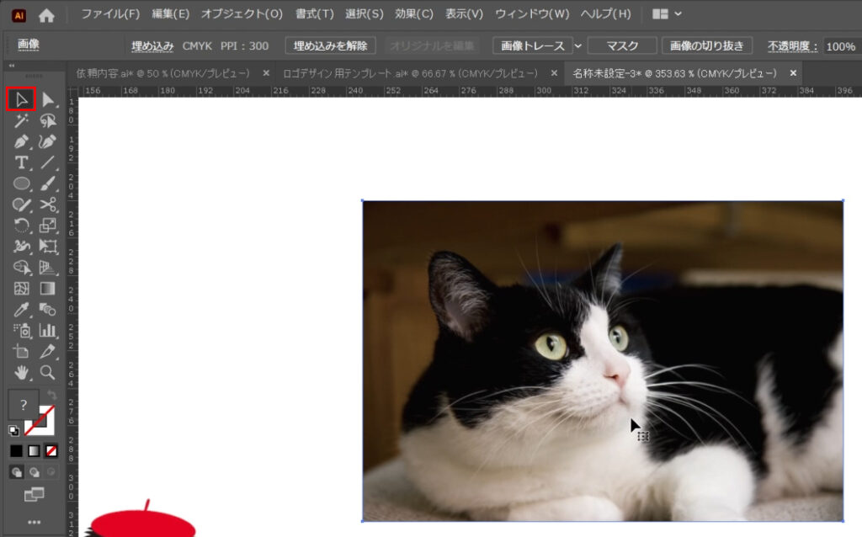Select the Shape Builder tool
The image size is (862, 537).
click(21, 267)
